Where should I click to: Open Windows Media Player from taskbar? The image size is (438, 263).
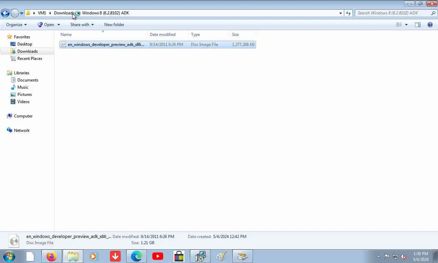(94, 256)
